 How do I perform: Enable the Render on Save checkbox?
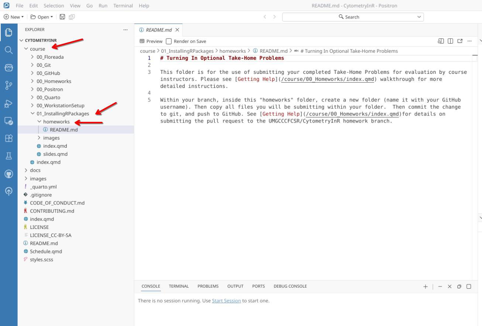coord(169,41)
